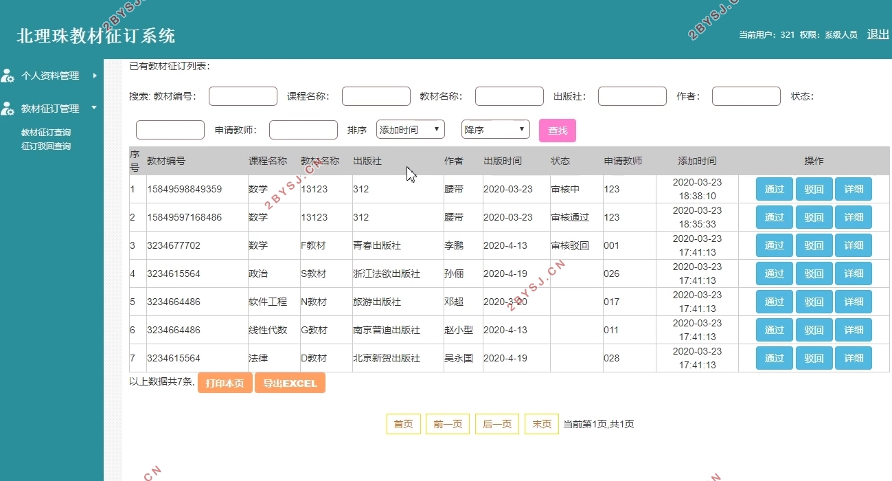Focus the 课程名称 search field
The width and height of the screenshot is (892, 481).
pyautogui.click(x=376, y=96)
